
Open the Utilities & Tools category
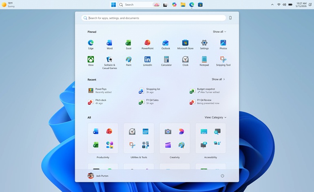click(x=139, y=138)
